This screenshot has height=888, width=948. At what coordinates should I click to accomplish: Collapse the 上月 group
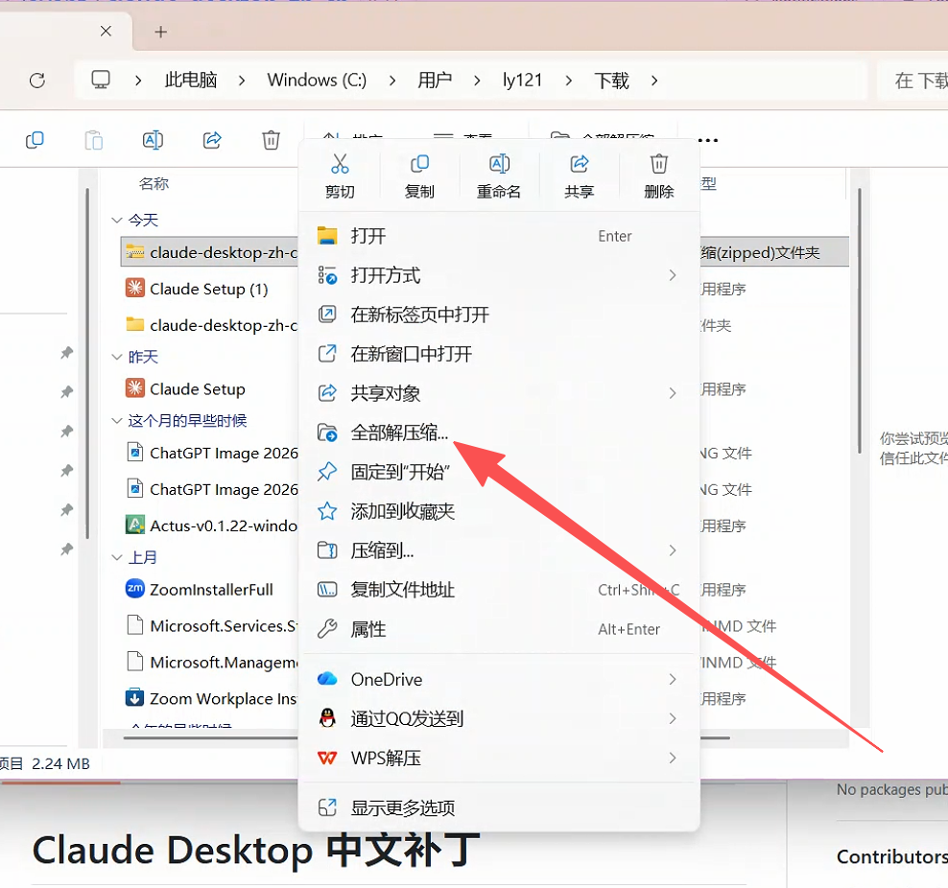tap(117, 557)
